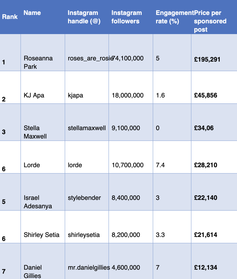Select the Israel Adesanya name cell
Screen dimensions: 237x279
[x=43, y=192]
